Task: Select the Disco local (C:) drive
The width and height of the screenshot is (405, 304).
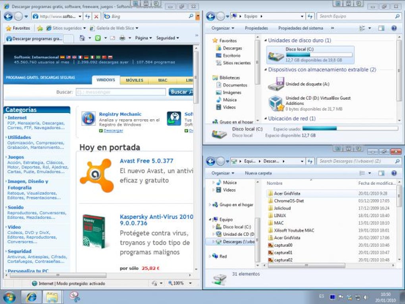Action: point(310,54)
